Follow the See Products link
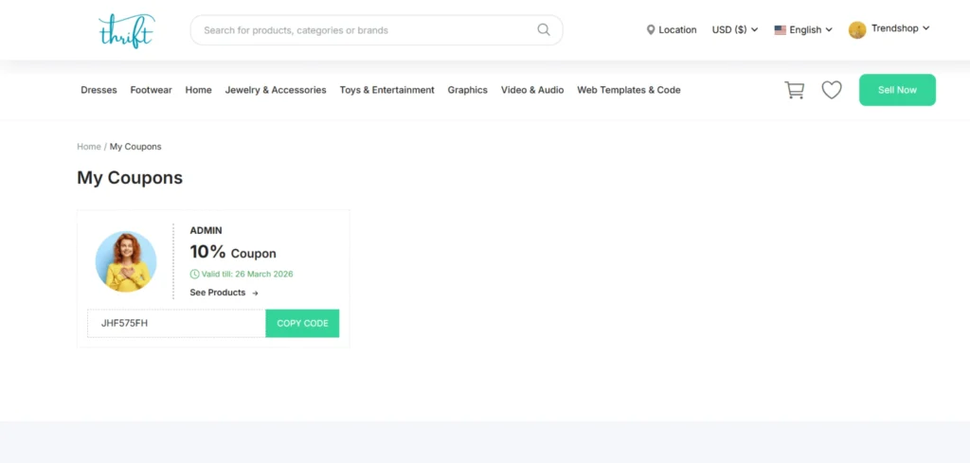Viewport: 970px width, 463px height. coord(224,293)
